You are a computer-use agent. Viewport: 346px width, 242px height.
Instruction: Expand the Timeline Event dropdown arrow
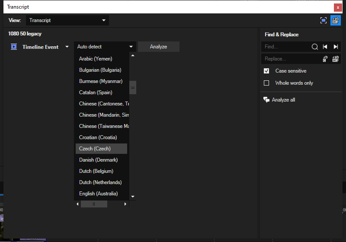67,47
